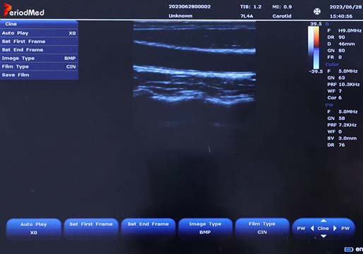This screenshot has height=254, width=363.
Task: Click the 7L4A probe label
Action: click(246, 16)
